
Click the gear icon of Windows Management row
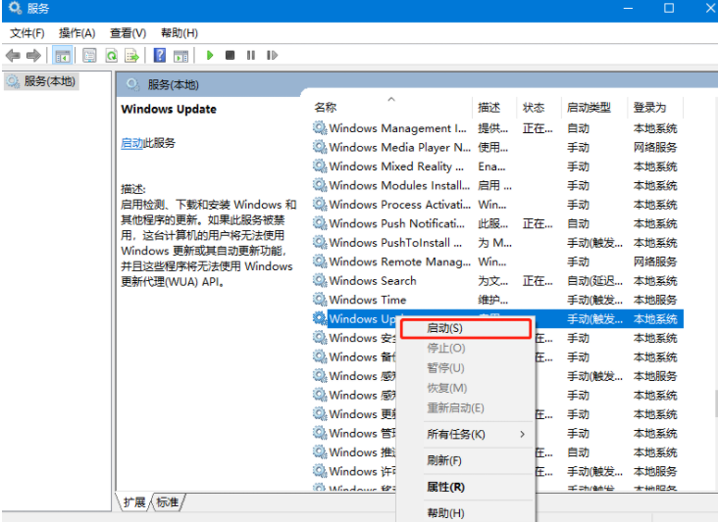tap(320, 127)
